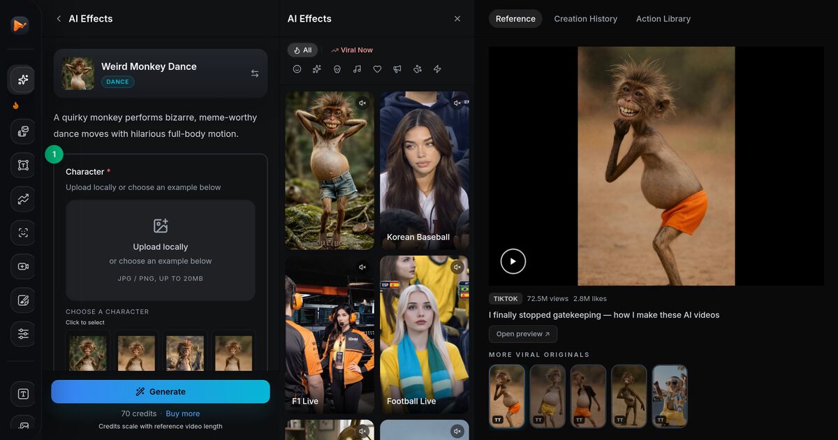Screen dimensions: 838x440
Task: Select the Korean Baseball effect card
Action: tap(425, 170)
